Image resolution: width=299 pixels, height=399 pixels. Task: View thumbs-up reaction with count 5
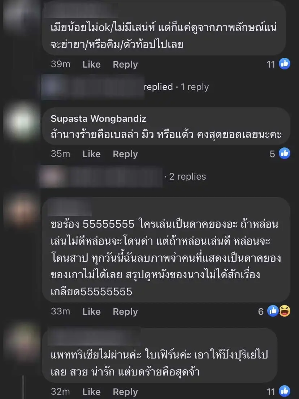(x=285, y=154)
